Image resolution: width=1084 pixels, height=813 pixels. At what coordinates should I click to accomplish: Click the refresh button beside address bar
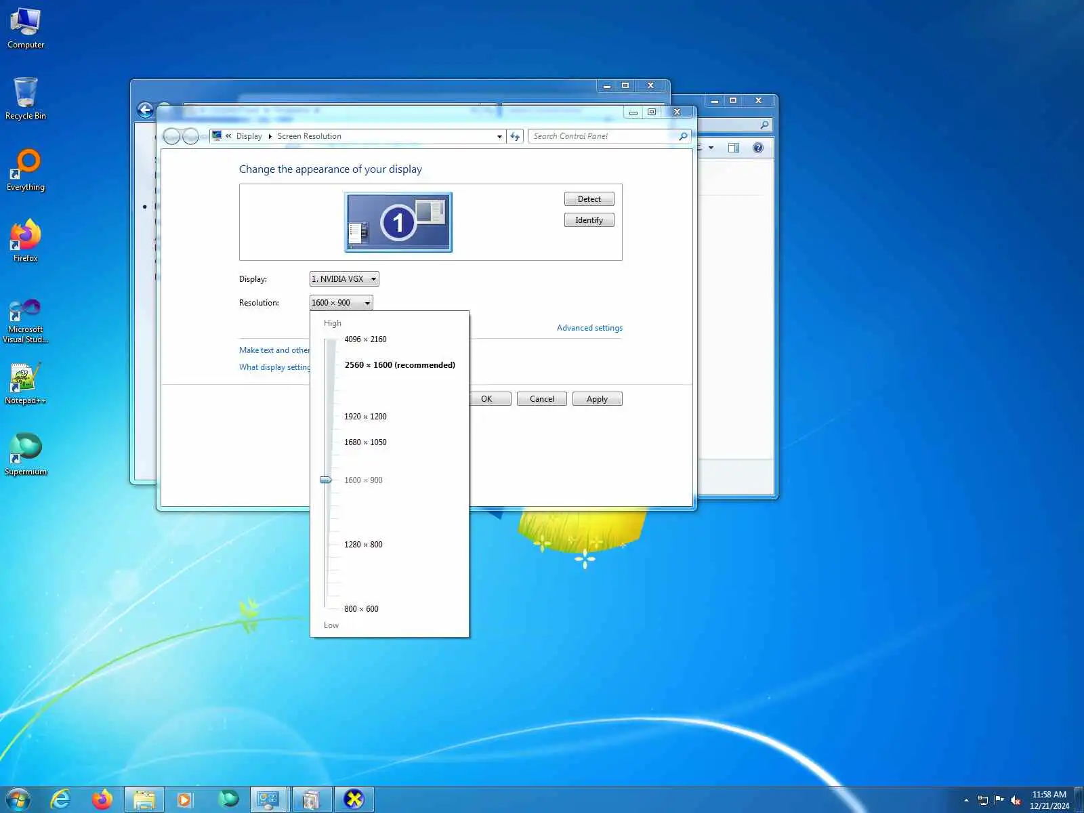pyautogui.click(x=515, y=136)
